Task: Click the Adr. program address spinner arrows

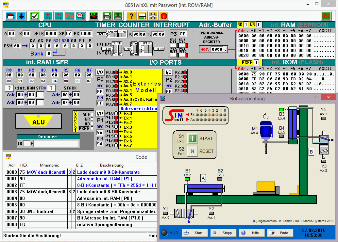Action: pyautogui.click(x=226, y=49)
